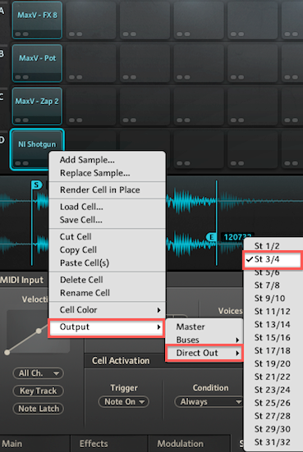The height and width of the screenshot is (452, 303).
Task: Open the All Ch. channel dropdown
Action: pyautogui.click(x=38, y=373)
